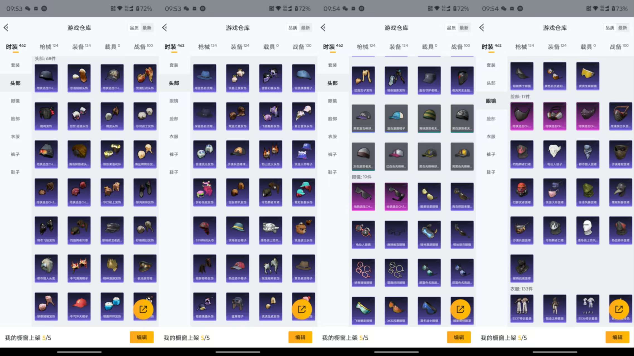Viewport: 634px width, 356px height.
Task: Select 套装 category in the left sidebar
Action: pyautogui.click(x=15, y=65)
